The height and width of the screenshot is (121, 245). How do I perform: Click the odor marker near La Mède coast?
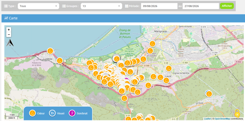point(50,51)
